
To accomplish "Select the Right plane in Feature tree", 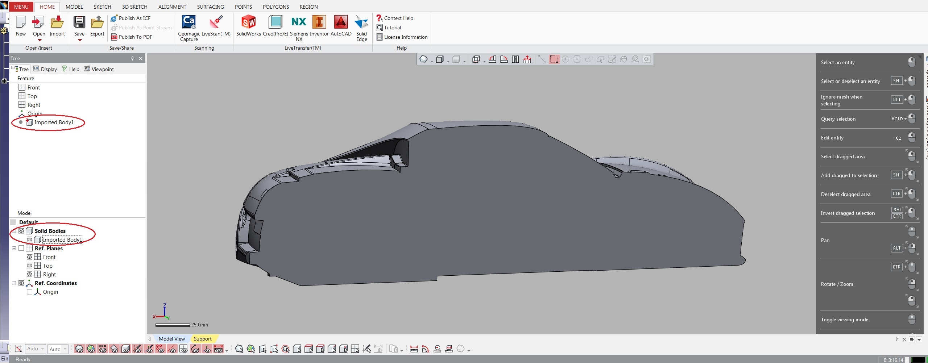I will pyautogui.click(x=34, y=105).
